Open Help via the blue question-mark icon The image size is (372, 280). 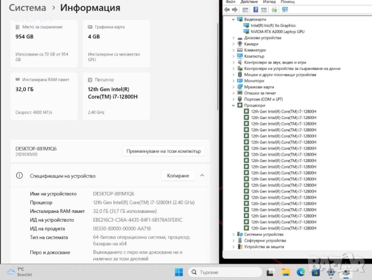256,10
